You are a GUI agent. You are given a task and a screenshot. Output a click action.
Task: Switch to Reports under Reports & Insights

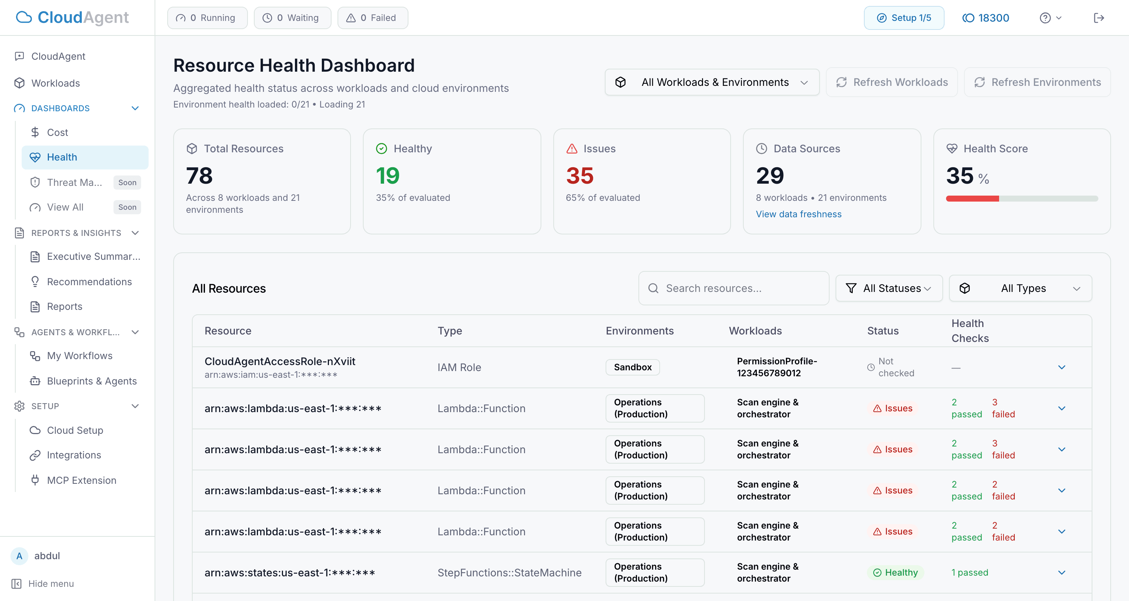65,306
